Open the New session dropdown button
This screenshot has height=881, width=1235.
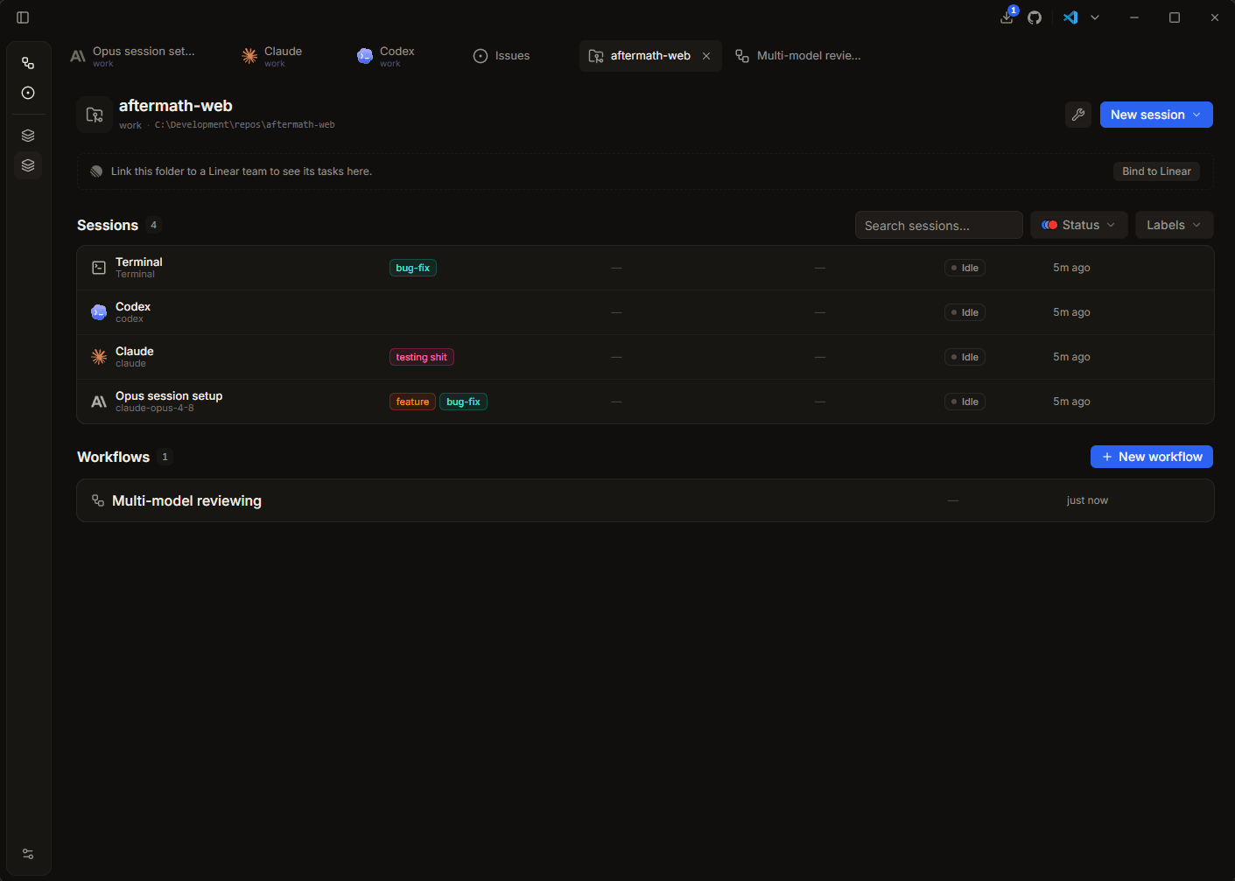click(x=1156, y=115)
